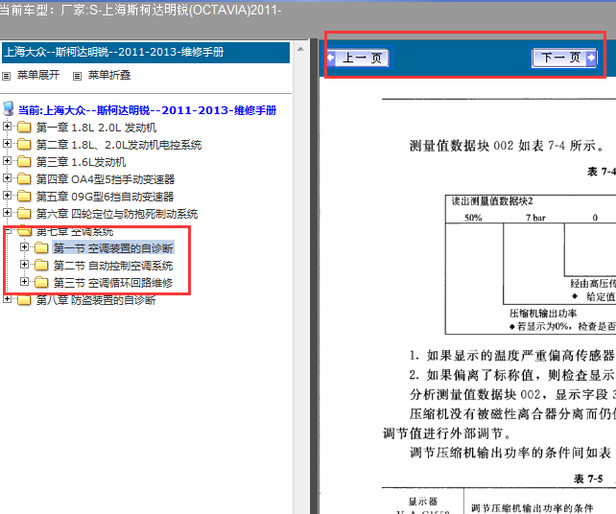The height and width of the screenshot is (514, 616).
Task: Expand 第六章 四轮定位与防抱死制动系统 node
Action: (x=7, y=213)
